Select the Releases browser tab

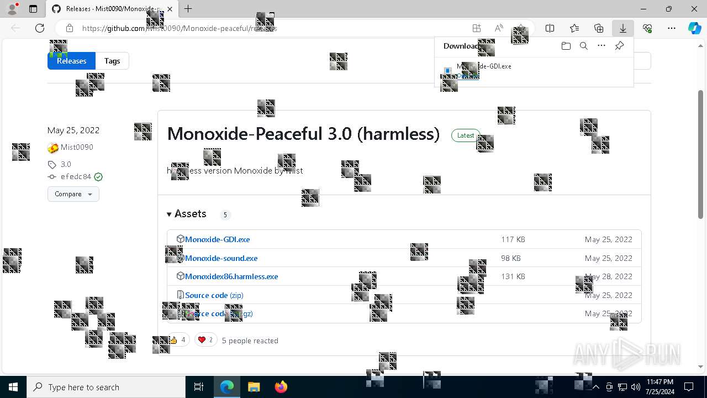[x=112, y=9]
